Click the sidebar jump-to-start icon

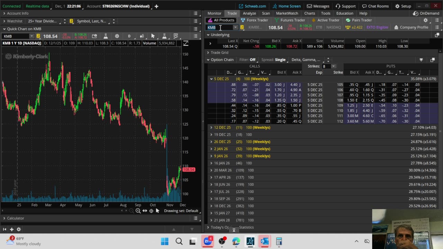point(4,229)
